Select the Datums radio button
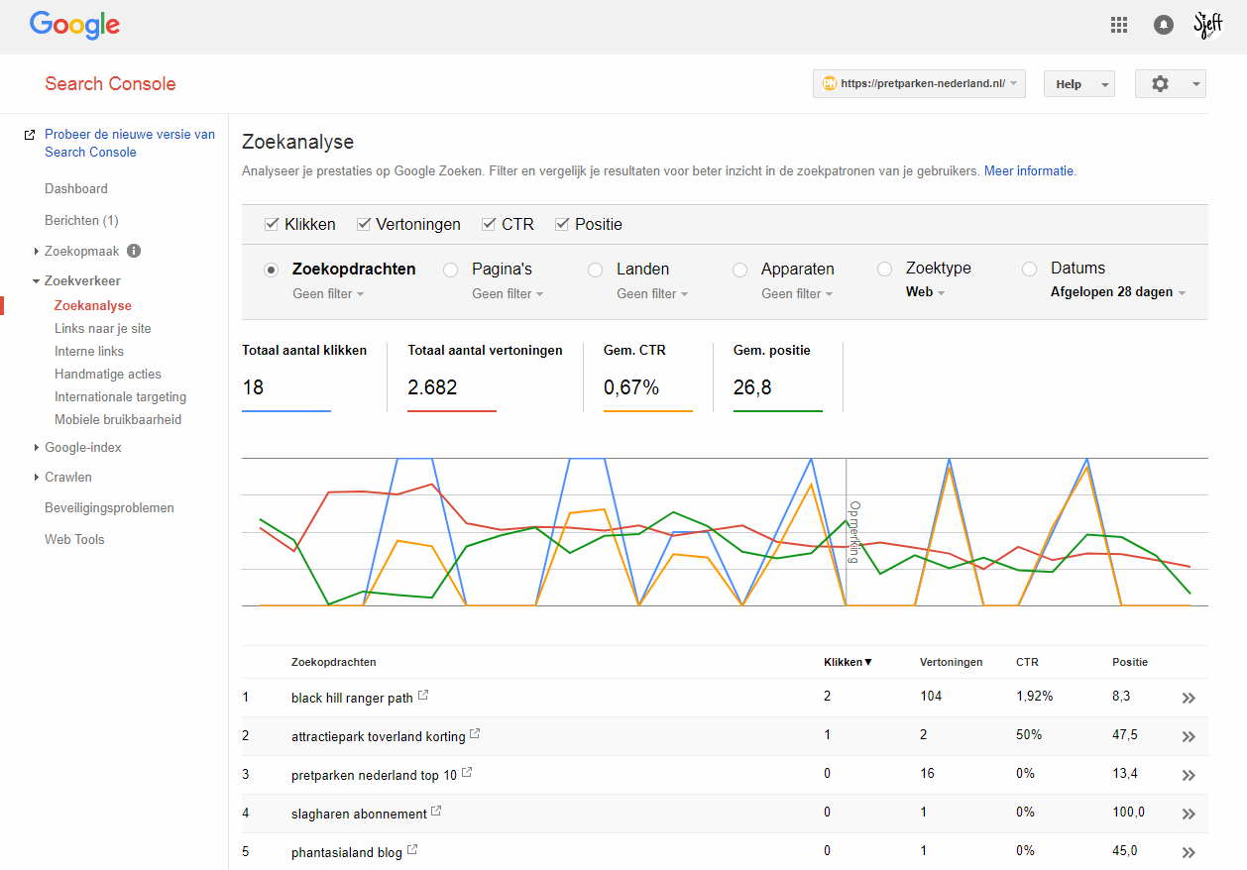1247x870 pixels. [x=1029, y=270]
